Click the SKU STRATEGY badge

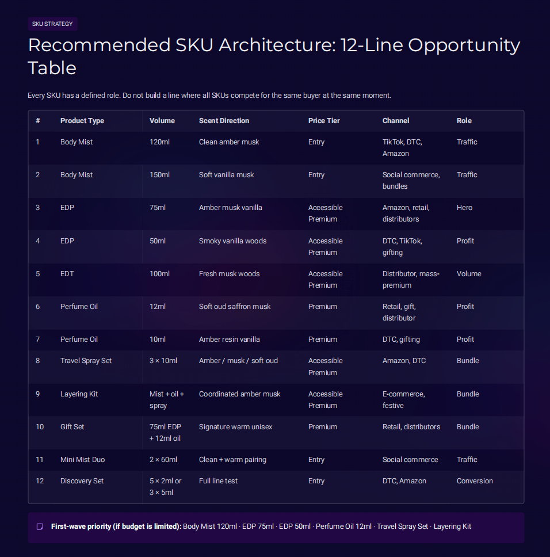point(52,24)
